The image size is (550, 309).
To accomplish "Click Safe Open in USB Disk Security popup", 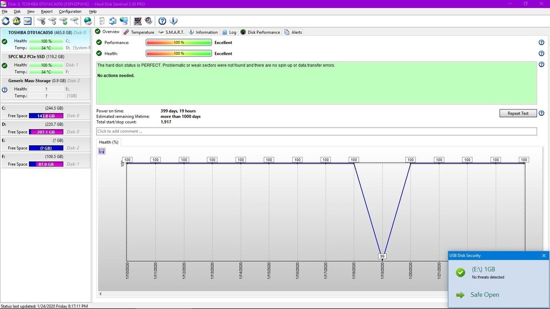I will [484, 295].
